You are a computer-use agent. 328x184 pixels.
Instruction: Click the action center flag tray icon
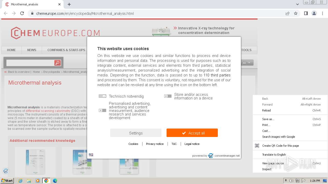(304, 181)
